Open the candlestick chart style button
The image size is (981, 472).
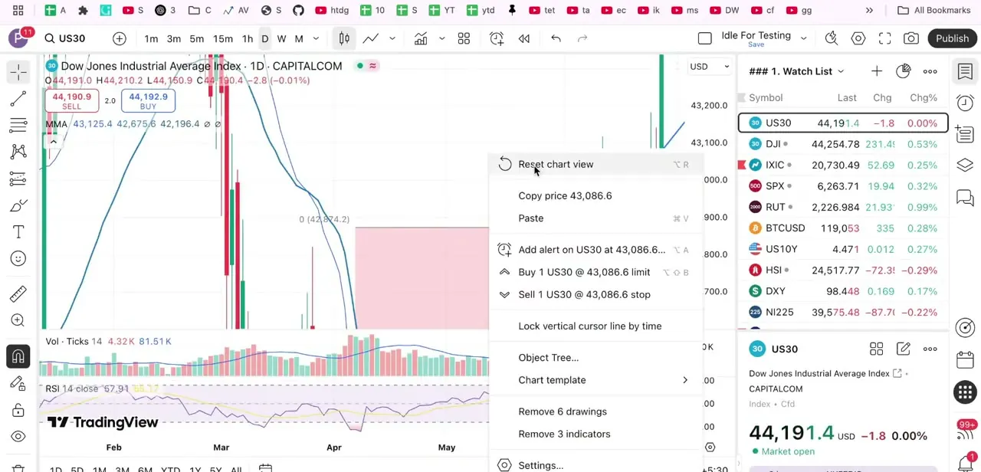pos(344,38)
